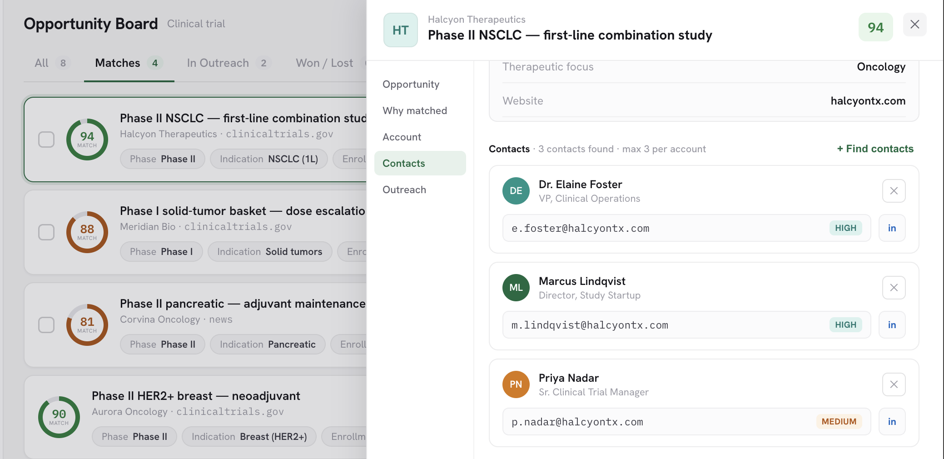This screenshot has width=944, height=459.
Task: Click Phase II chip on NSCLC card
Action: [x=163, y=159]
